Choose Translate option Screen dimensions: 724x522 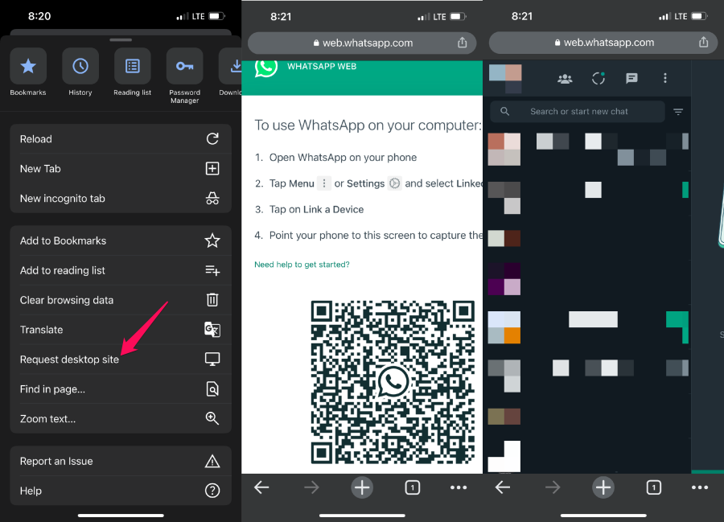[x=121, y=330]
